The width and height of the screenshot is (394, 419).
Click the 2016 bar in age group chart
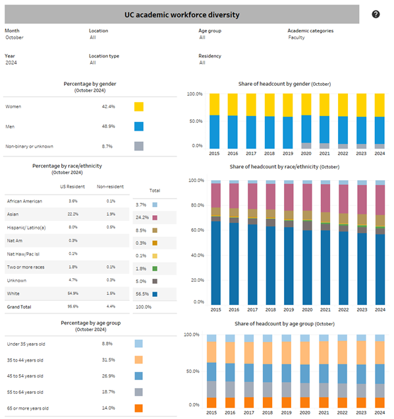click(x=230, y=371)
